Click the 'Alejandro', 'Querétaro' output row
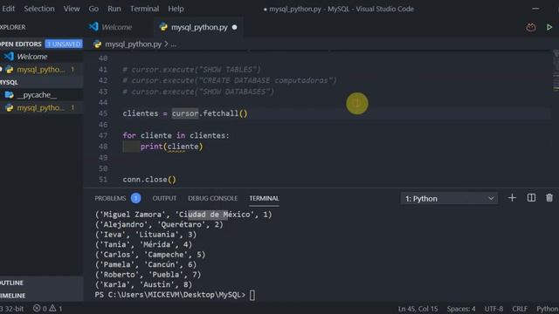This screenshot has height=314, width=559. [x=159, y=224]
